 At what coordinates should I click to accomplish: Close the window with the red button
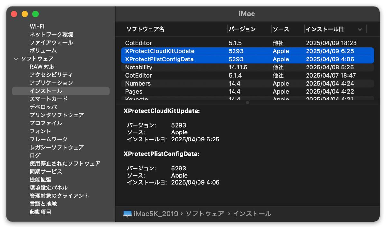[14, 14]
